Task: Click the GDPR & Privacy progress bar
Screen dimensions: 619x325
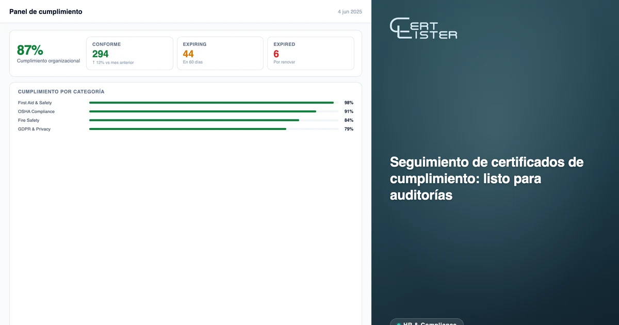Action: coord(214,129)
